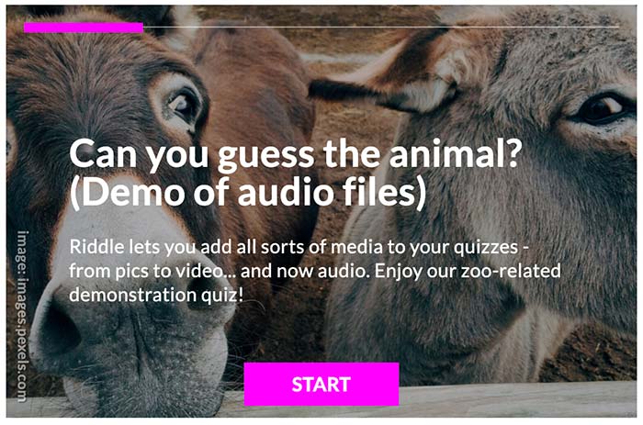Image resolution: width=643 pixels, height=425 pixels.
Task: Click the 'demonstration quiz!' text line
Action: [156, 295]
